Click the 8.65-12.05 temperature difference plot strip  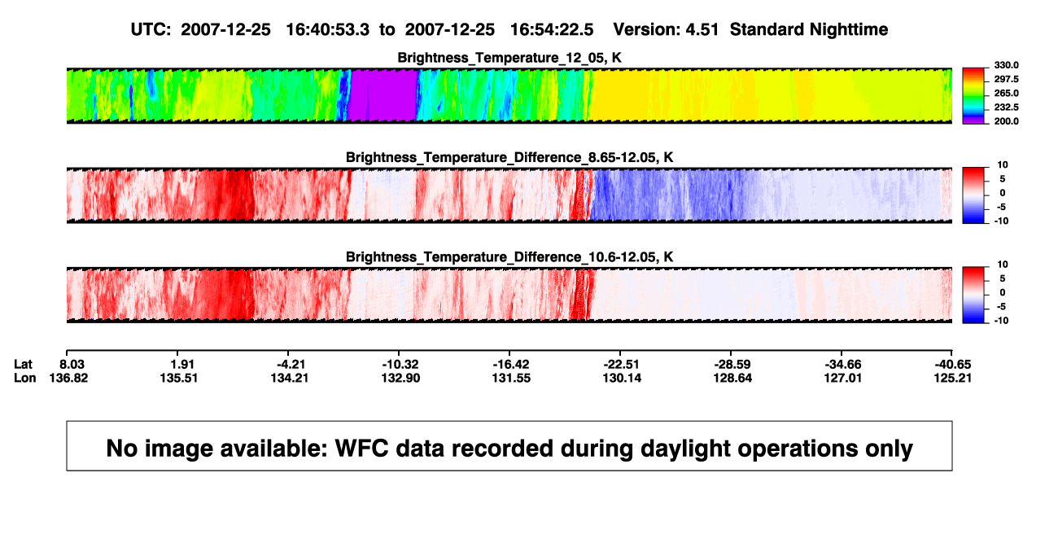509,195
